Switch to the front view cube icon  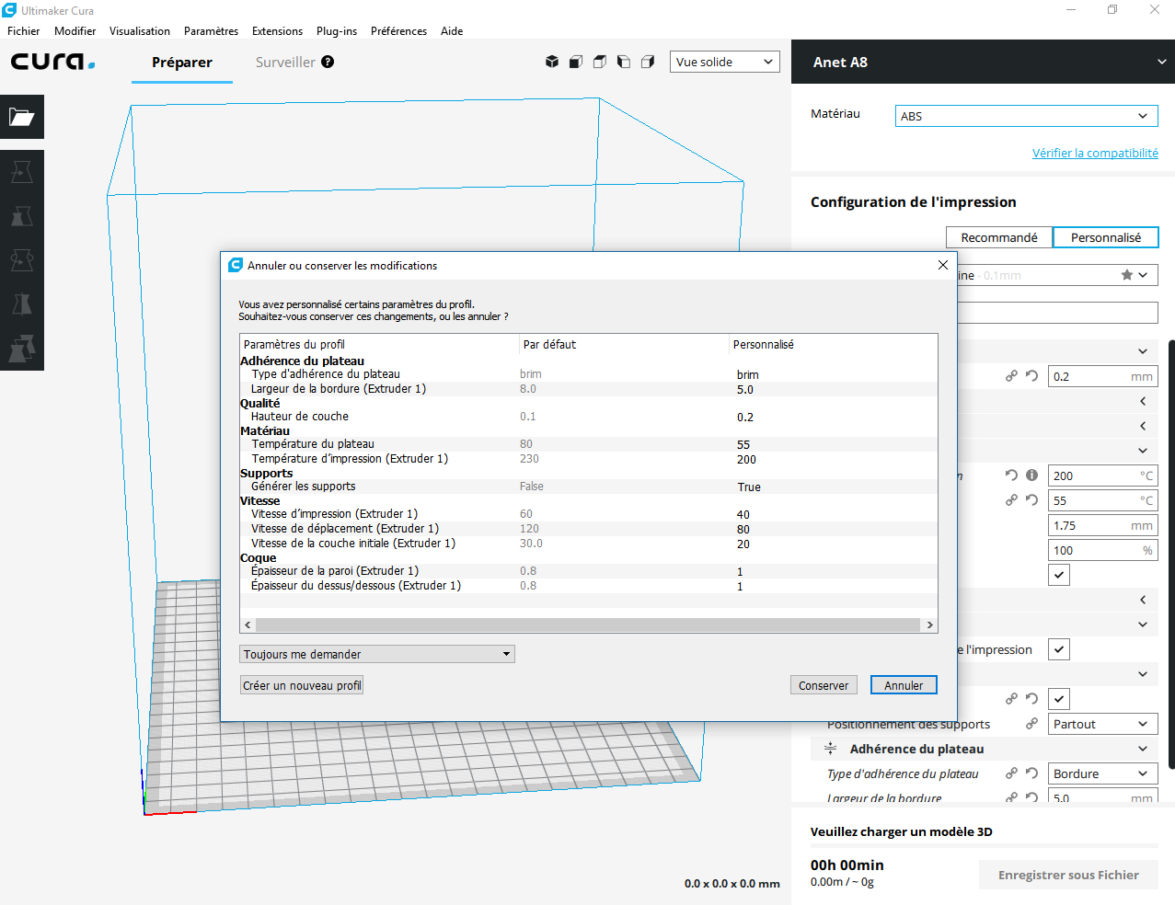(576, 62)
